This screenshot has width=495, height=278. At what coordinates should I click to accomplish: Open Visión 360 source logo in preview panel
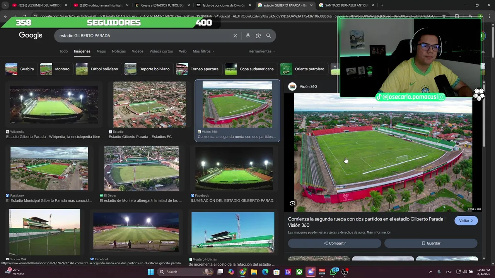(292, 86)
